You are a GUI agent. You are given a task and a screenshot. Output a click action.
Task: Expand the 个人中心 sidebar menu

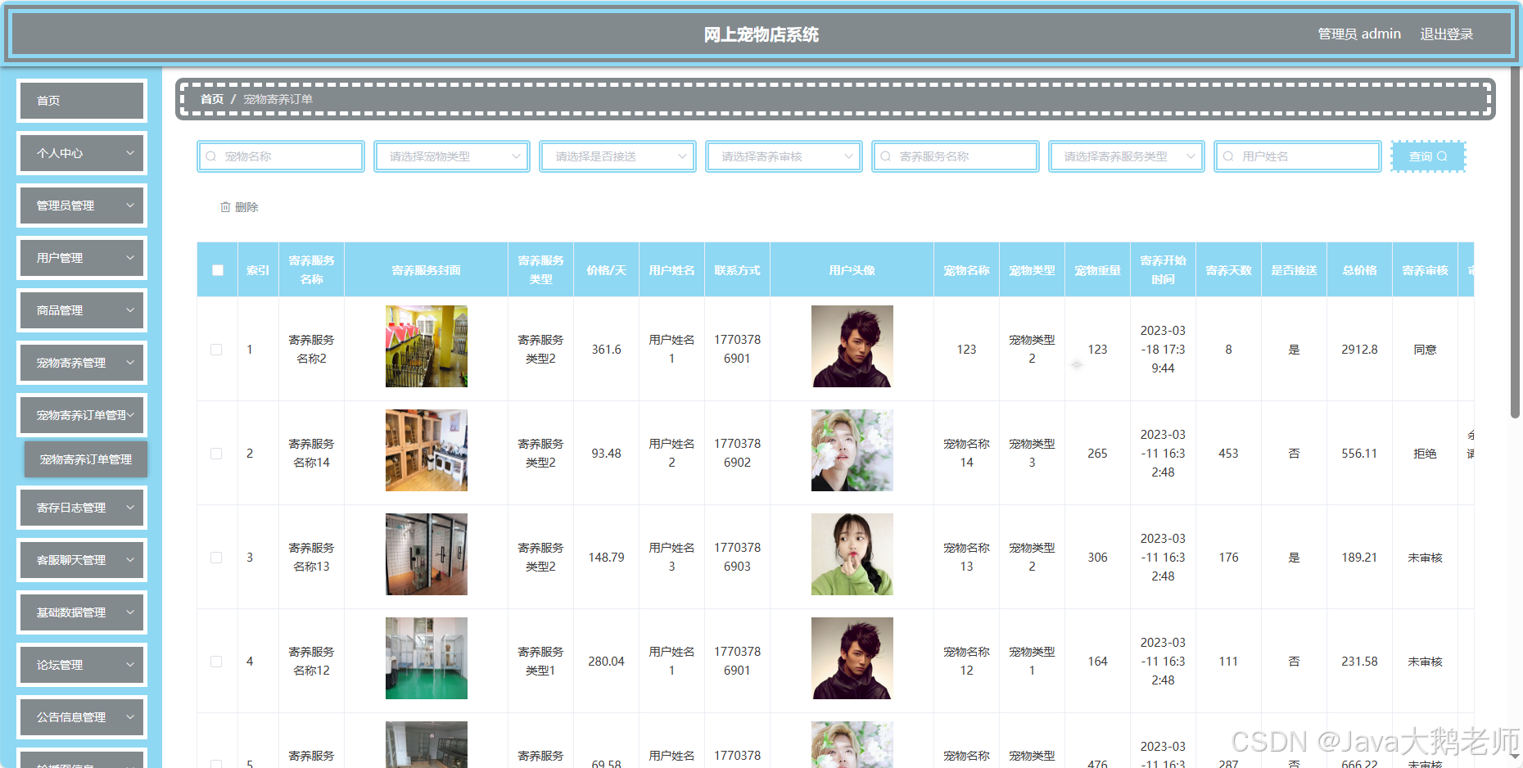click(82, 153)
